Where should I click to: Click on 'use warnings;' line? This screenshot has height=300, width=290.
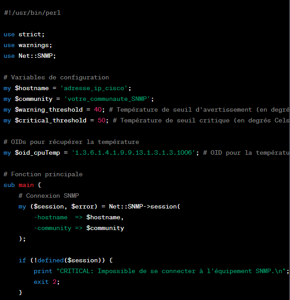[28, 45]
